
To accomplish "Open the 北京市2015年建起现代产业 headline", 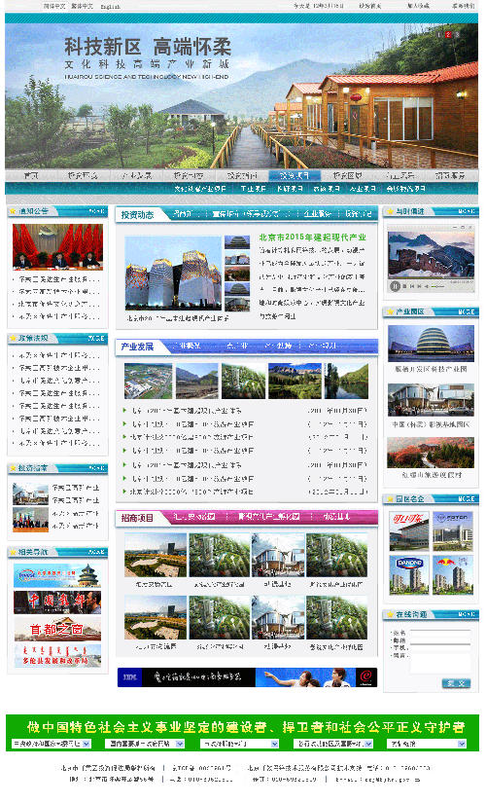I will [x=313, y=237].
